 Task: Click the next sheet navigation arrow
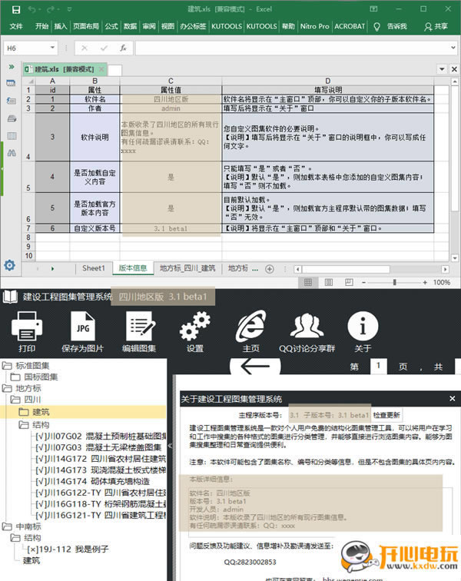point(52,269)
